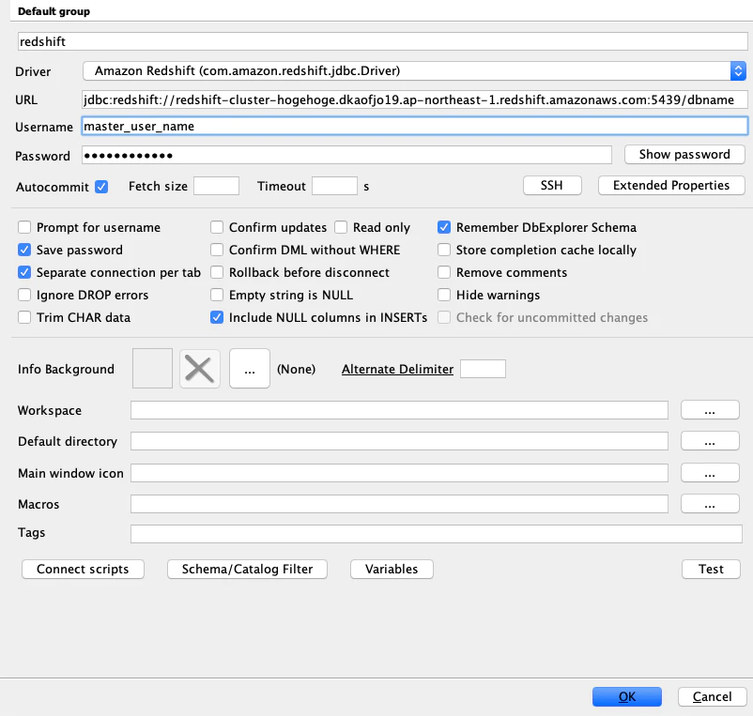
Task: Focus the Fetch size input
Action: pos(216,186)
